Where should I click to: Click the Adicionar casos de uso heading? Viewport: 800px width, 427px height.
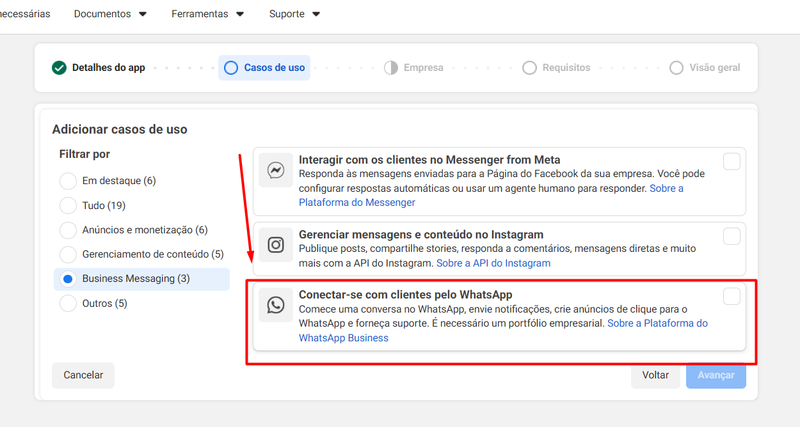(x=120, y=129)
